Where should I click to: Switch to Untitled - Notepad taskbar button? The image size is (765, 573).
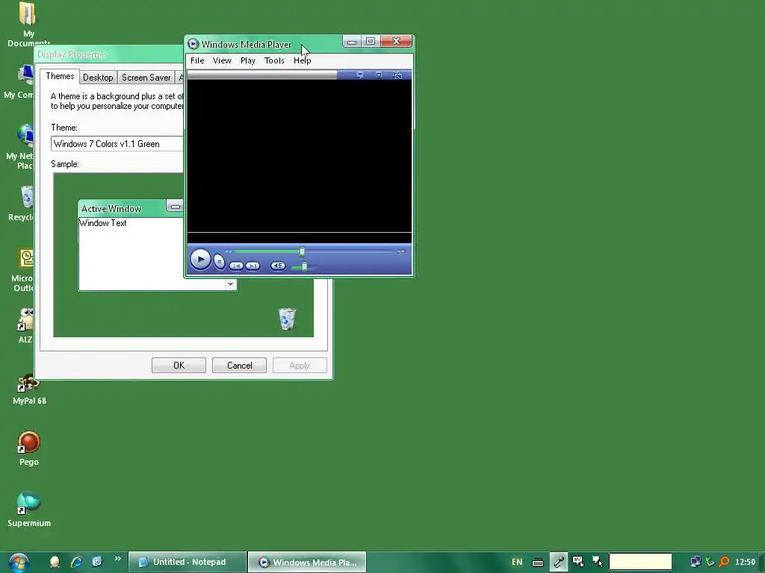pos(188,563)
